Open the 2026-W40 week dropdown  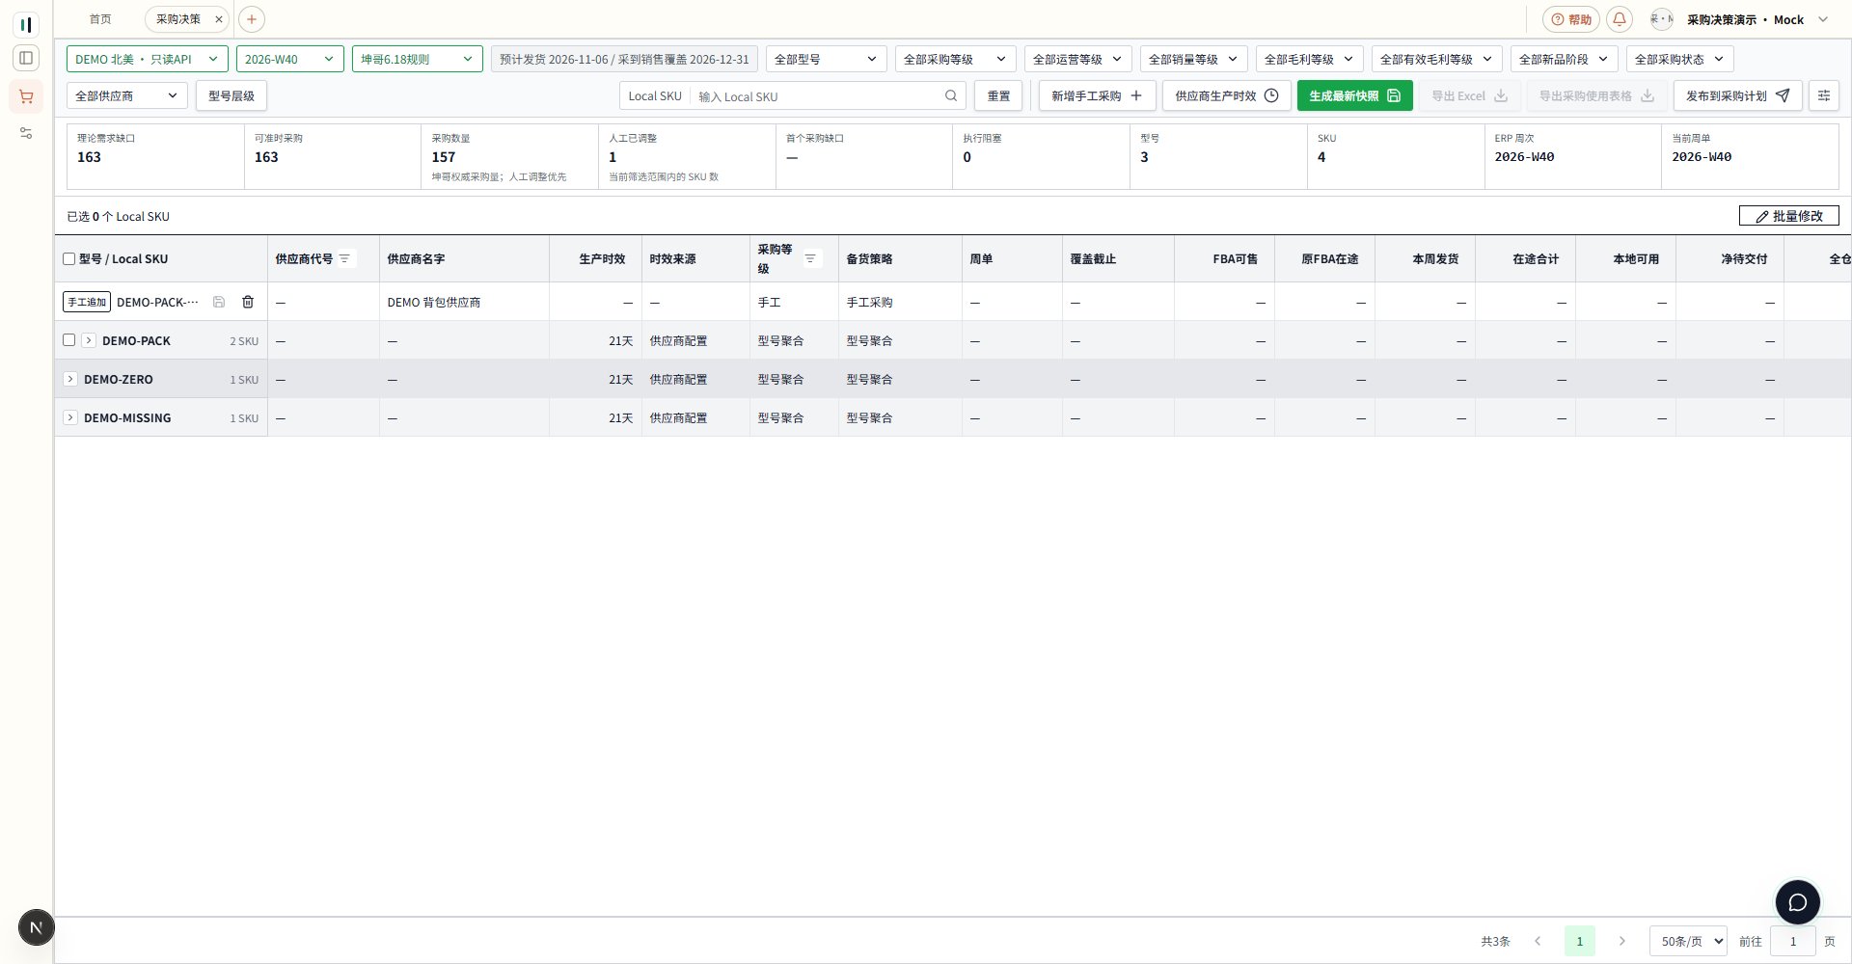pyautogui.click(x=290, y=59)
